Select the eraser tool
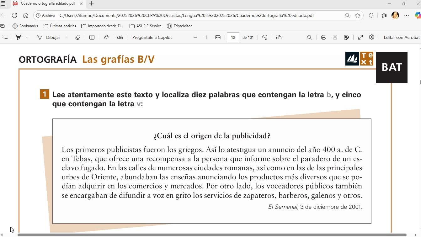Image resolution: width=421 pixels, height=237 pixels. pyautogui.click(x=78, y=37)
